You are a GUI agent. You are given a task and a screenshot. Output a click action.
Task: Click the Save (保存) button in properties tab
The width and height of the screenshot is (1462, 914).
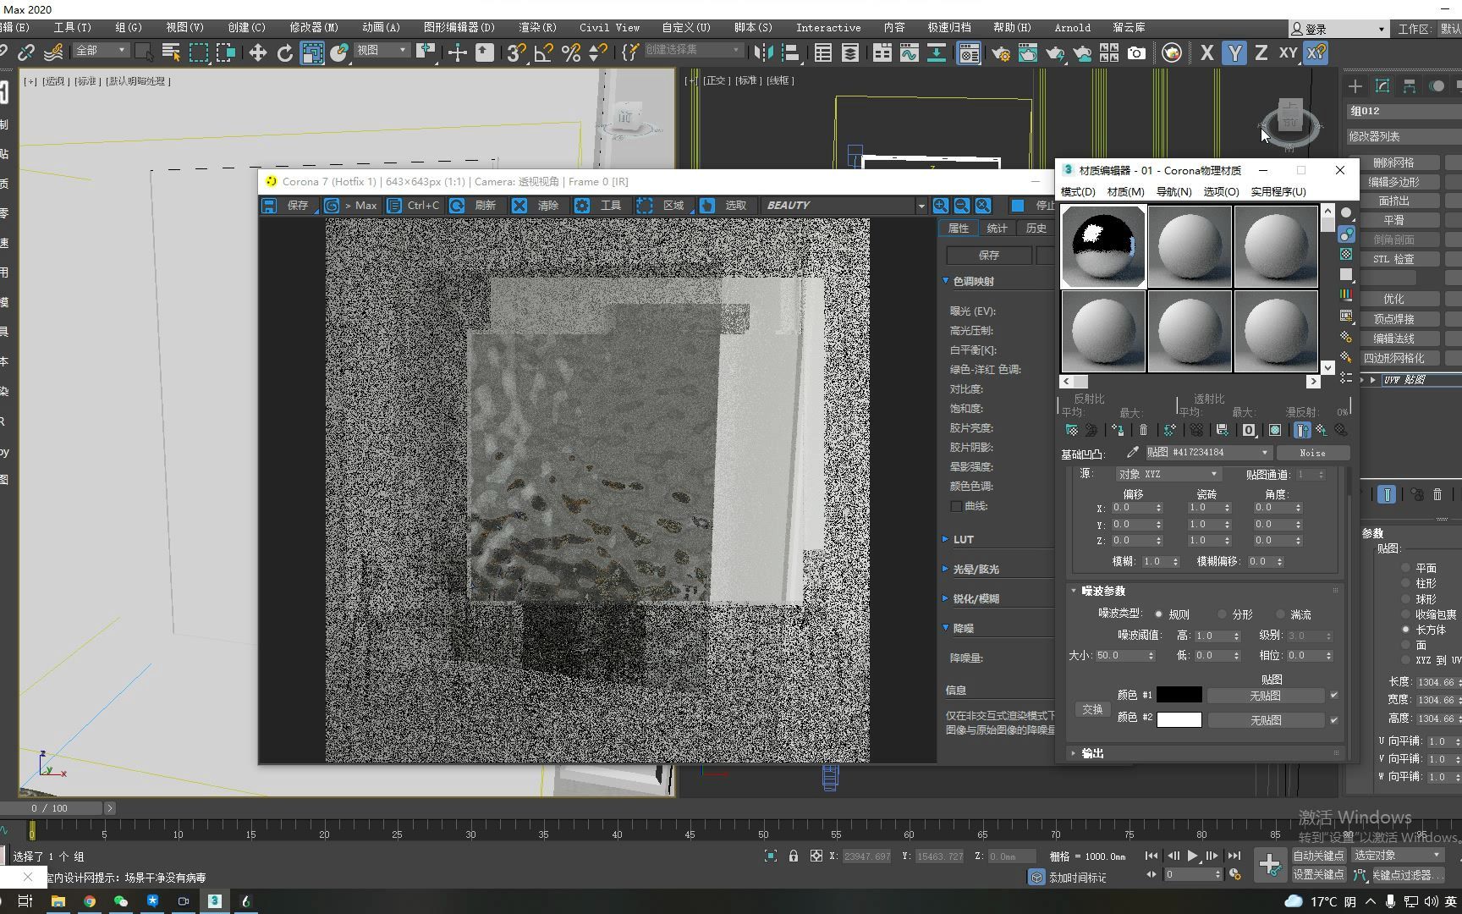[988, 255]
